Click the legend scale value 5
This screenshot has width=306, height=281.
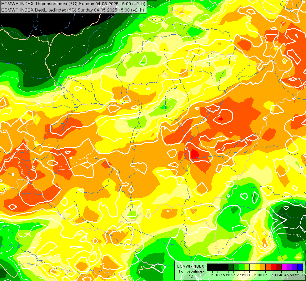click(x=212, y=275)
